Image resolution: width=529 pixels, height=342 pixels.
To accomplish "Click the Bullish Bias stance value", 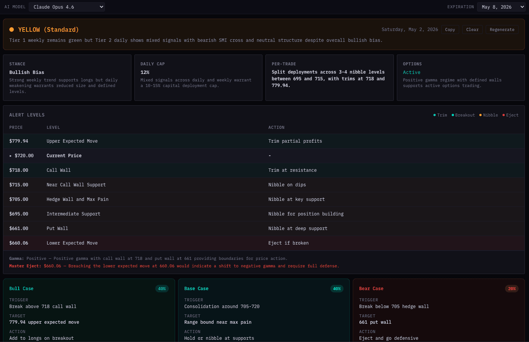I will pos(27,72).
